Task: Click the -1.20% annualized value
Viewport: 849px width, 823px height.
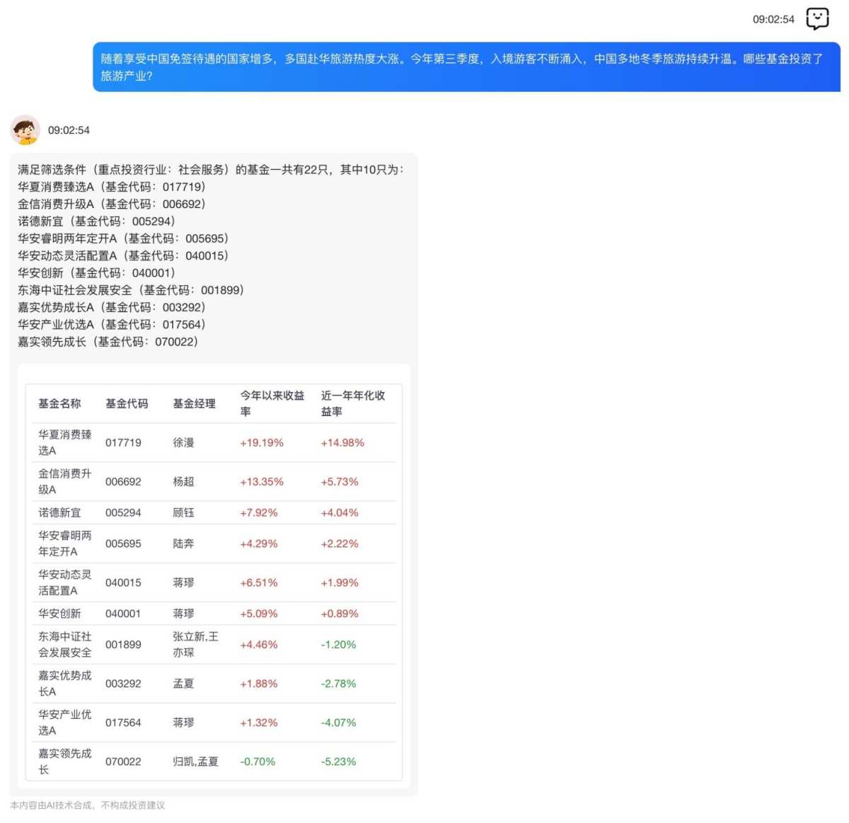Action: 339,645
